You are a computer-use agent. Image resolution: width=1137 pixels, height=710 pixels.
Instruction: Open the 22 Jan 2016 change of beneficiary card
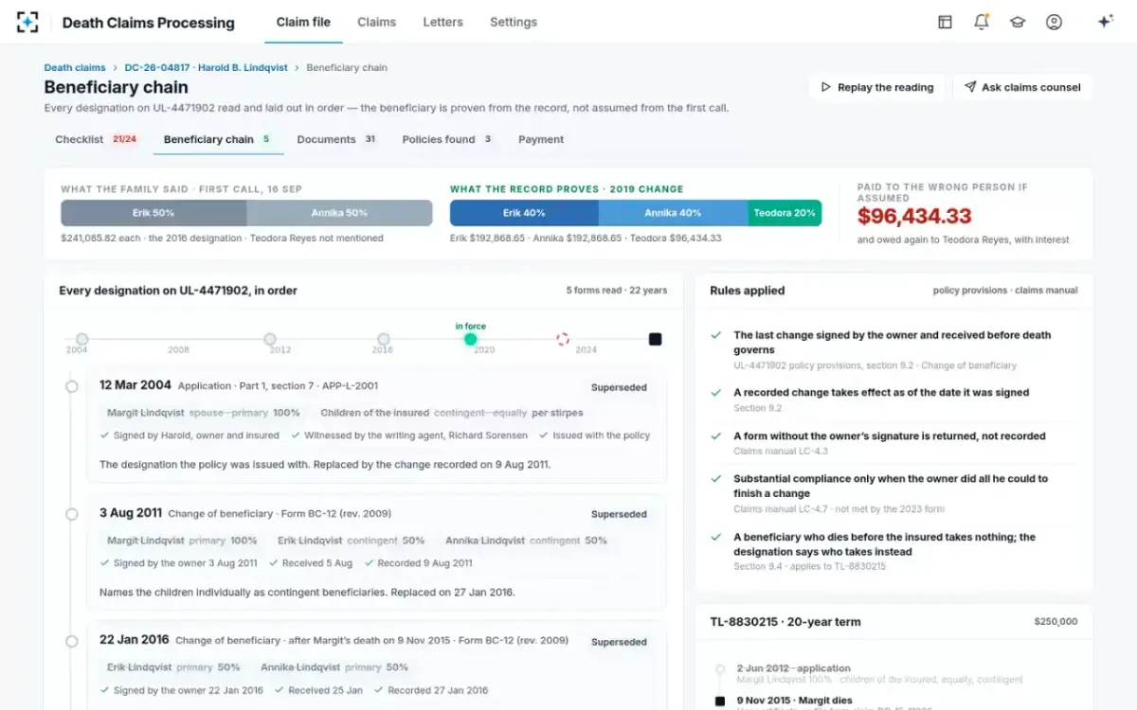coord(377,666)
